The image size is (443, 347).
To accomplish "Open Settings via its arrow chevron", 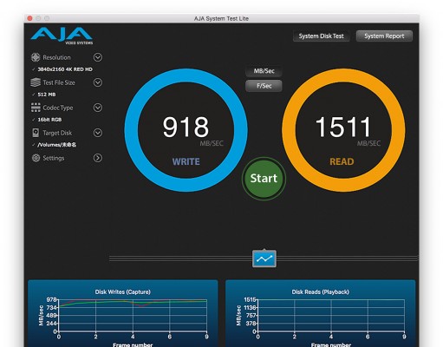I will point(98,158).
